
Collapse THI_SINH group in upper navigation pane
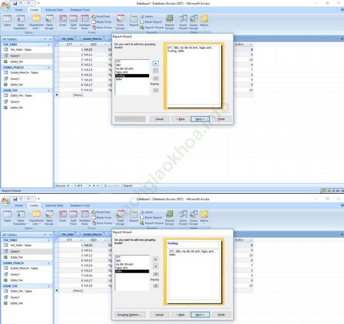pyautogui.click(x=49, y=44)
